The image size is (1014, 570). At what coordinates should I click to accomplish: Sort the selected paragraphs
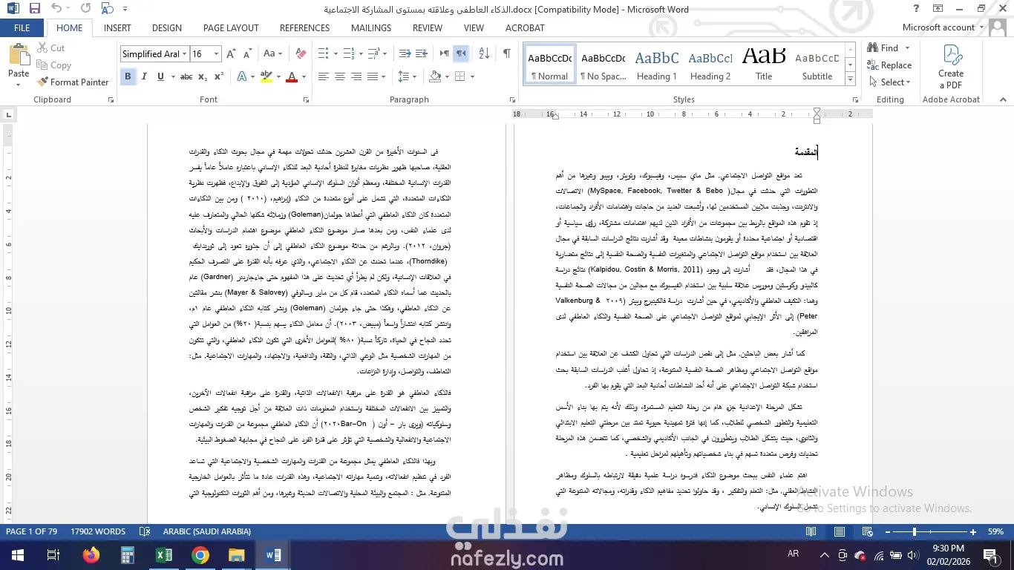tap(484, 54)
